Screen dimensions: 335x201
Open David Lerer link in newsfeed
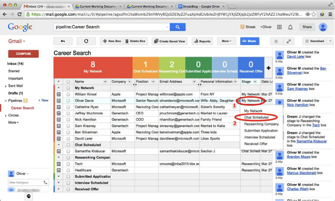(295, 56)
